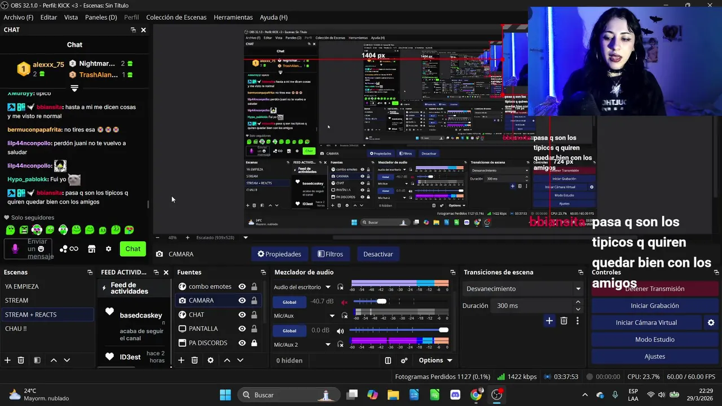Toggle lock on PANTALLA source

[x=254, y=329]
